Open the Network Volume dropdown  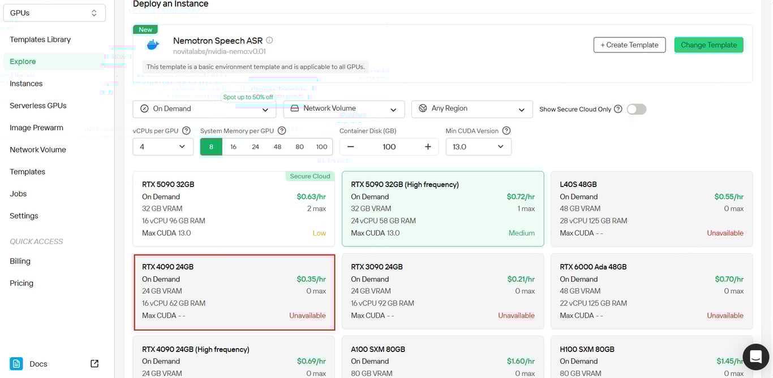coord(343,109)
